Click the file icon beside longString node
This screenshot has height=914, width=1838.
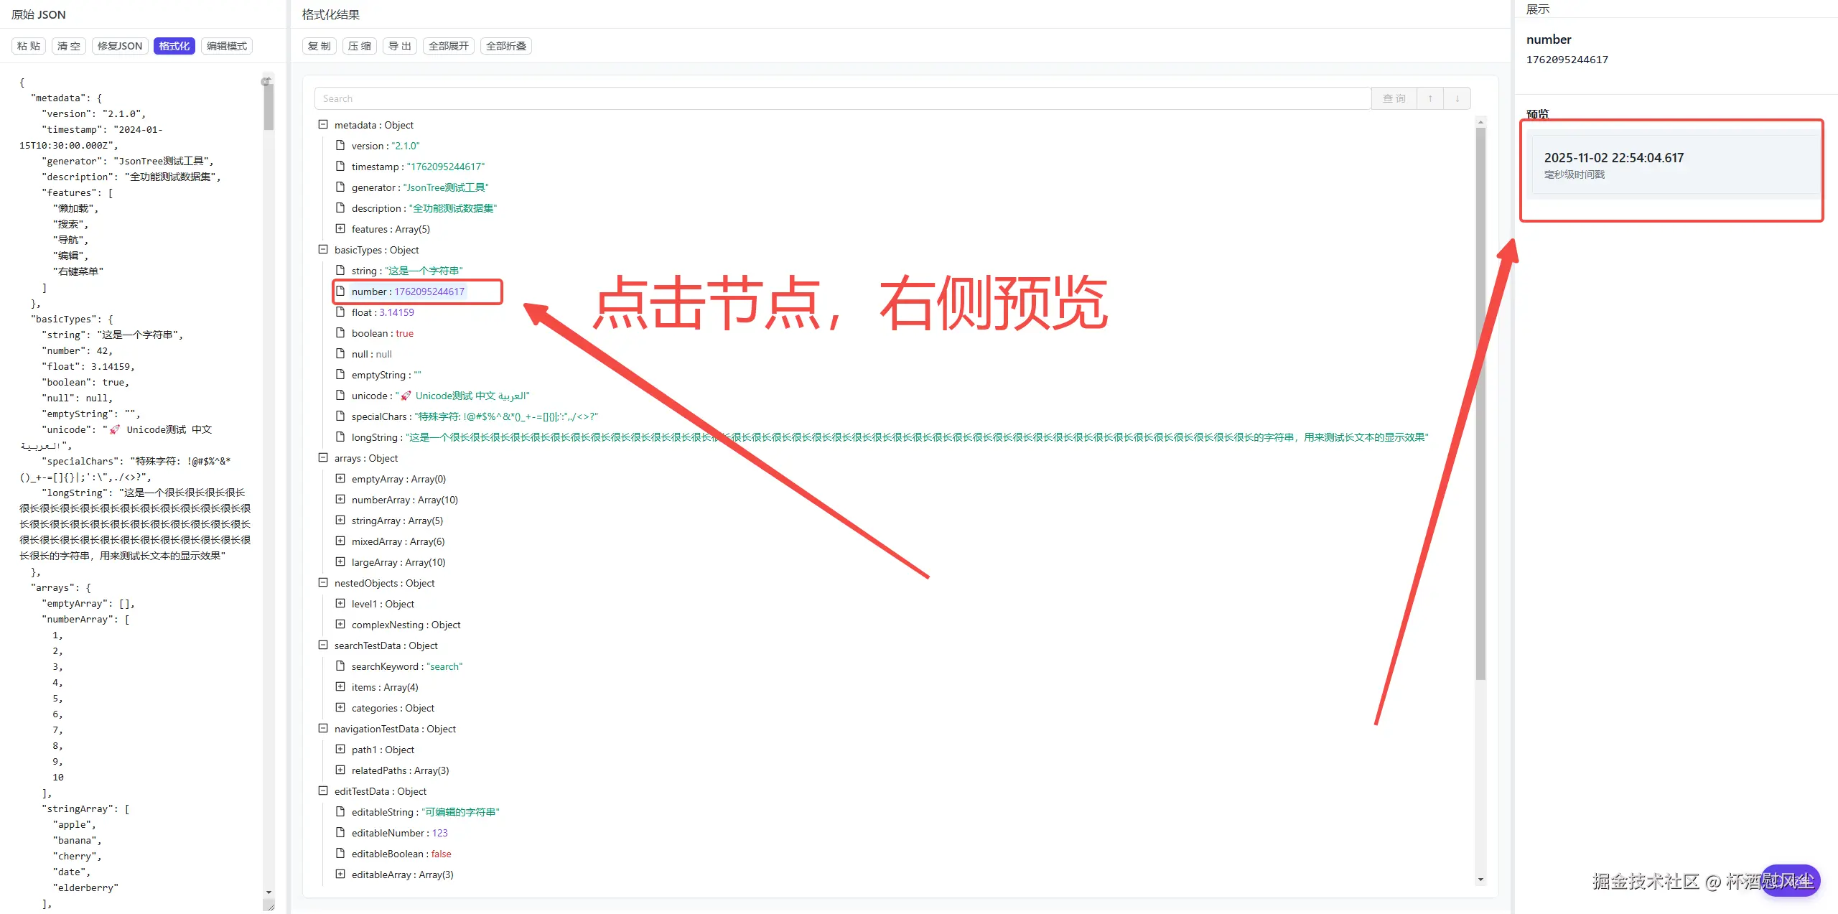point(340,437)
